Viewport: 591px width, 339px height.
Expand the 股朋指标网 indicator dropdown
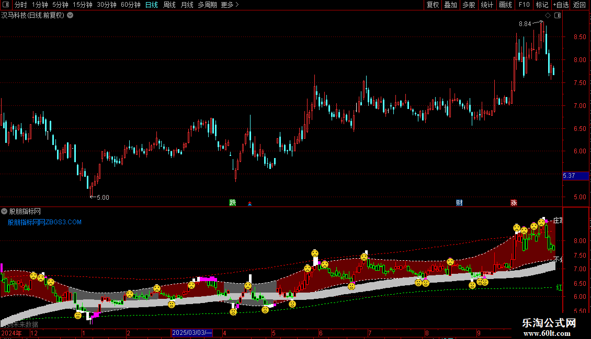tap(4, 211)
